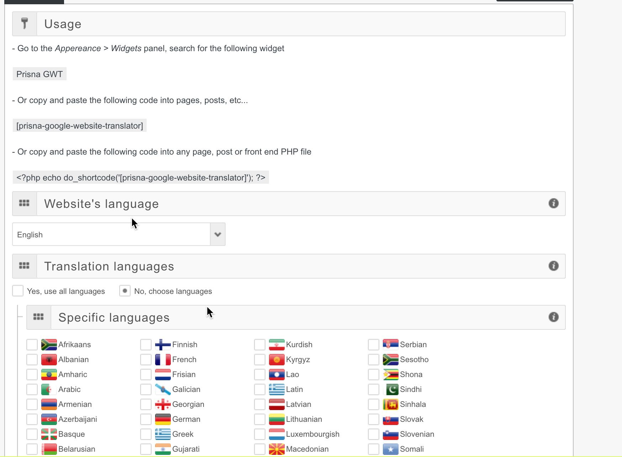Click the Somali flag icon
This screenshot has width=622, height=457.
tap(391, 449)
